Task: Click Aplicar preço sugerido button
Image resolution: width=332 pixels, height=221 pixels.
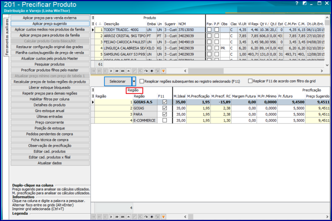Action: [x=50, y=23]
